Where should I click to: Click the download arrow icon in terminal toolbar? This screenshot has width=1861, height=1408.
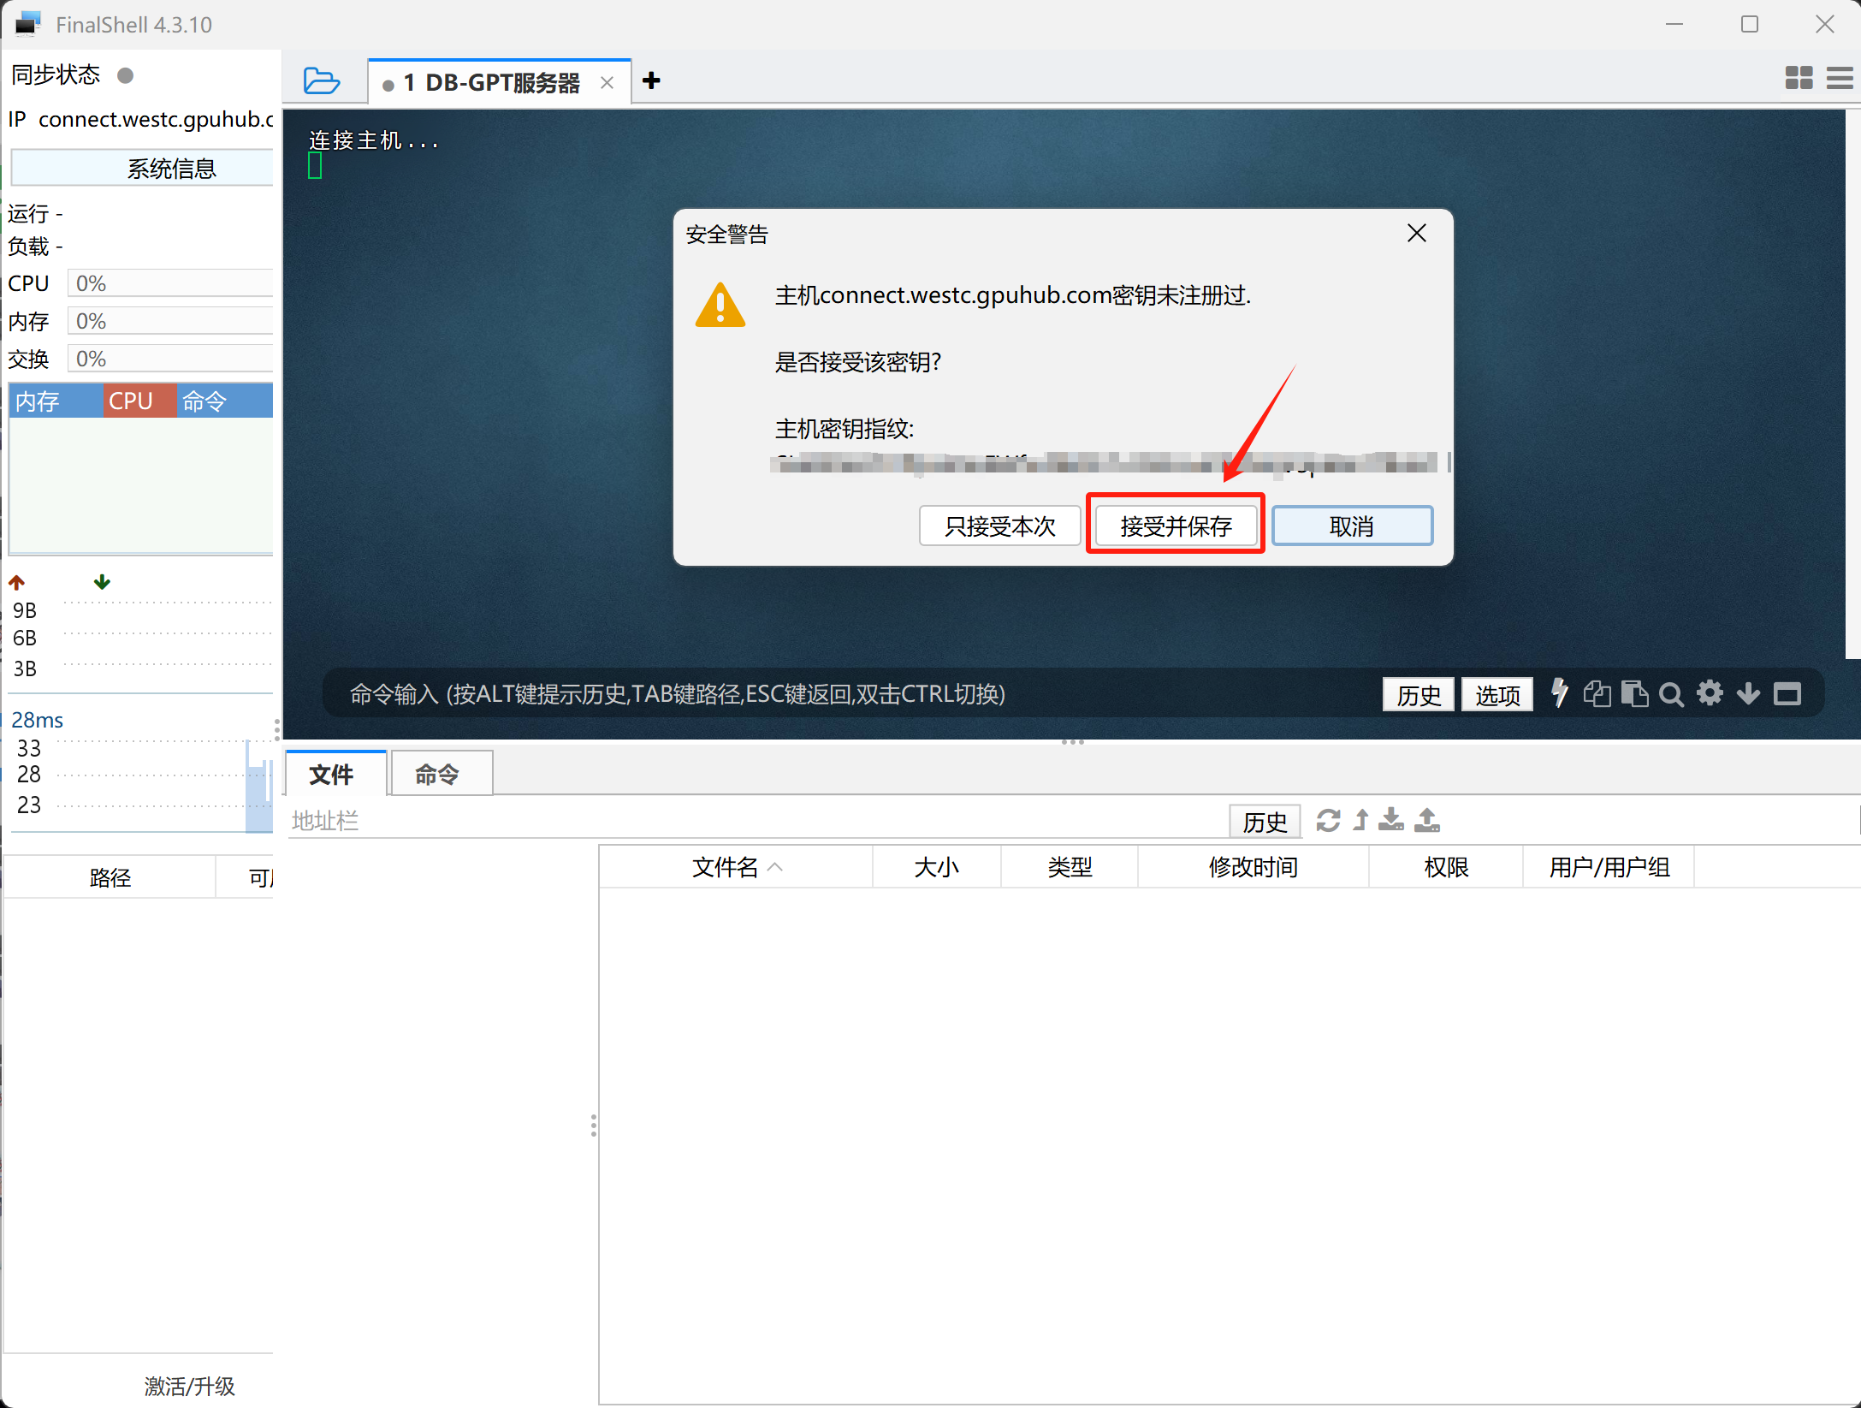click(1748, 693)
